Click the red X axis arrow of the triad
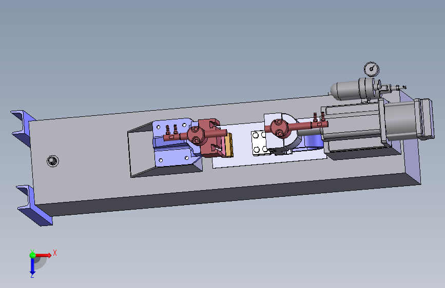The height and width of the screenshot is (288, 445). 44,255
